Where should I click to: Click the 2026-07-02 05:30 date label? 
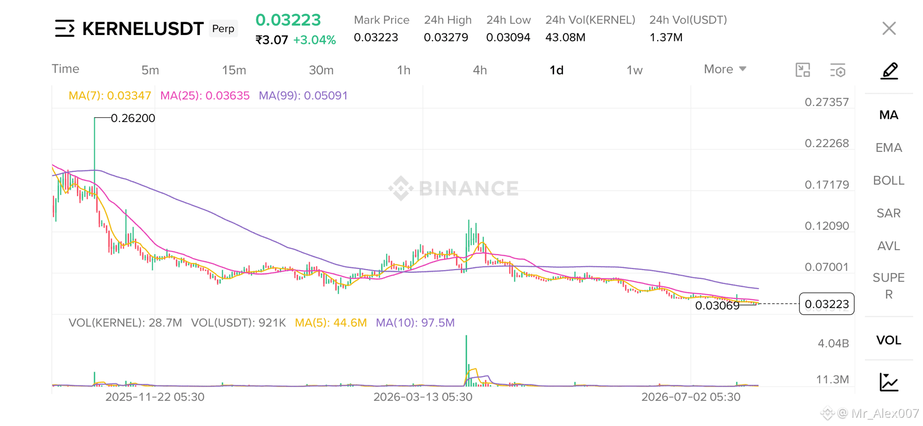pos(691,397)
